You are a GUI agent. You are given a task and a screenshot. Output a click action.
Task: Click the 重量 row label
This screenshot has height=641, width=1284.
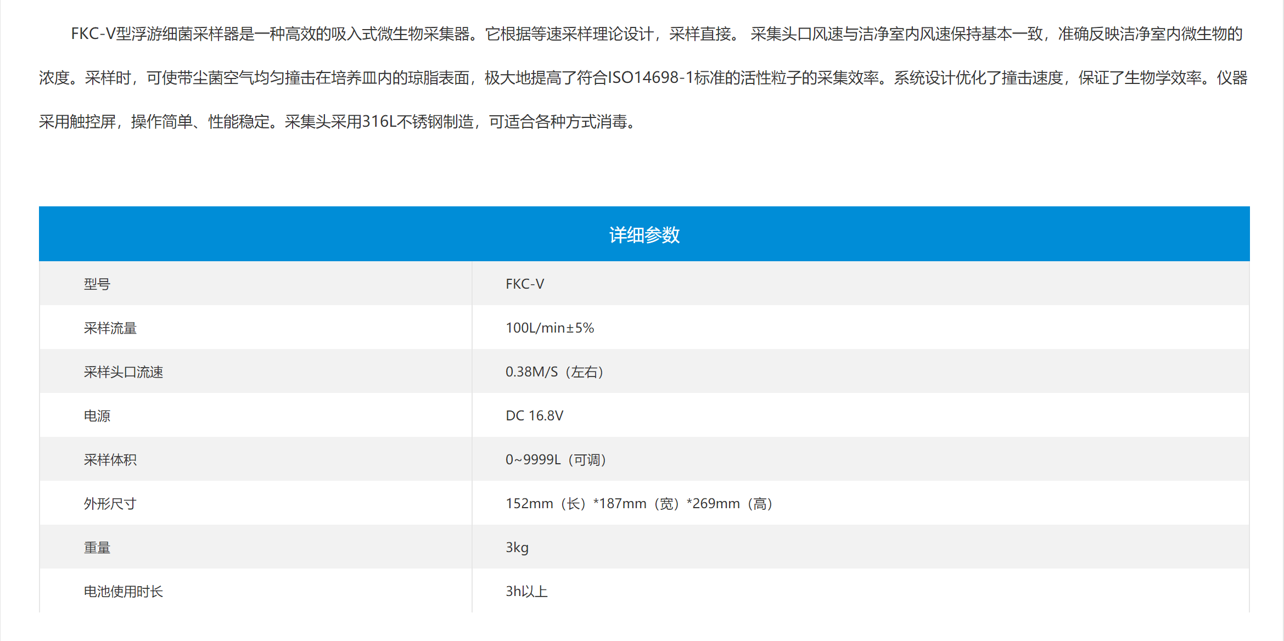tap(97, 547)
